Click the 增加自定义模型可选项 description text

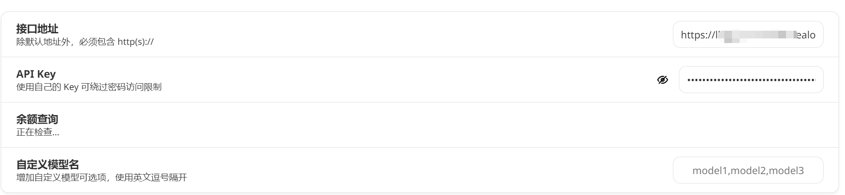click(101, 178)
